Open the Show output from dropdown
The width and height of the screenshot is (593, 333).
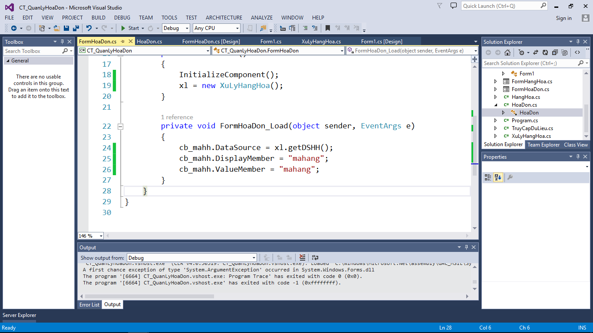pyautogui.click(x=253, y=258)
